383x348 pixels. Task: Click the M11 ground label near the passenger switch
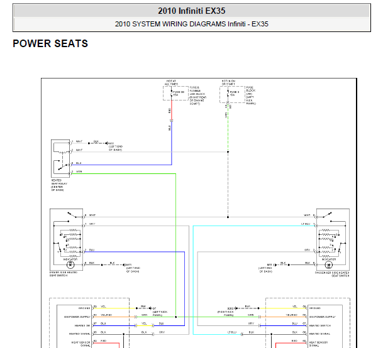[269, 265]
